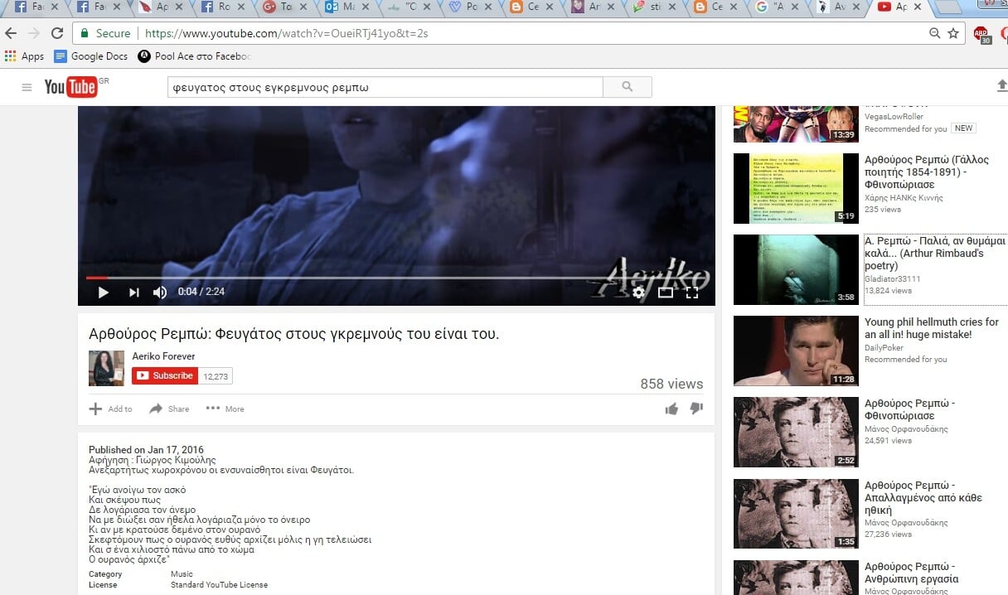Open the ABP Adblock Plus extension
Screen dimensions: 1008x595
[982, 34]
